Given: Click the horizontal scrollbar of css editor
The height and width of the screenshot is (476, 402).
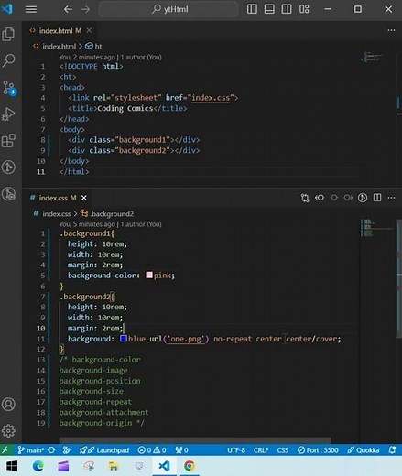Looking at the screenshot, I should coord(195,439).
